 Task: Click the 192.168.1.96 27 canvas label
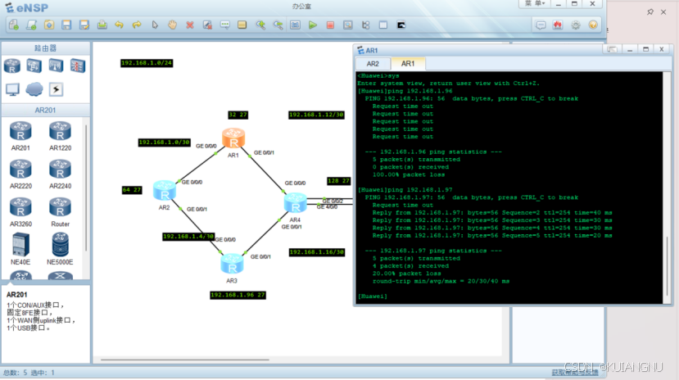238,295
